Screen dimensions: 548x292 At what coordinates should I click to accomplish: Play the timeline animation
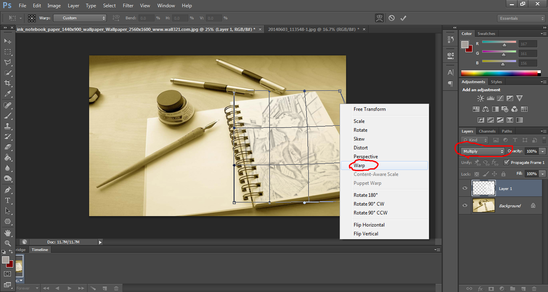[x=69, y=288]
